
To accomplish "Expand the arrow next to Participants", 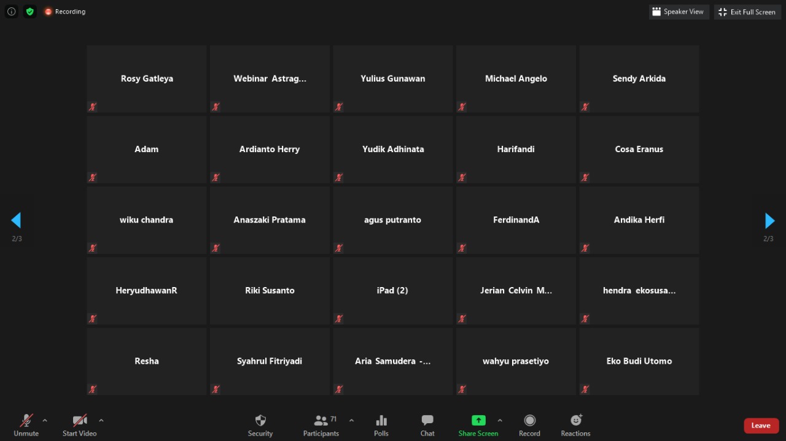I will click(351, 420).
